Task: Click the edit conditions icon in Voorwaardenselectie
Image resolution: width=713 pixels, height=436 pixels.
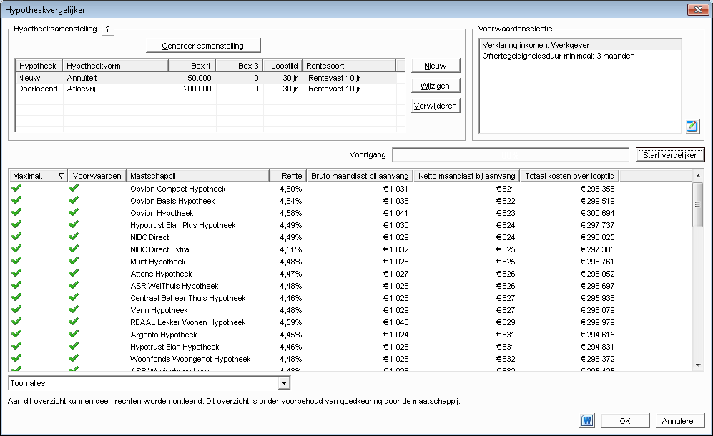Action: (x=692, y=126)
